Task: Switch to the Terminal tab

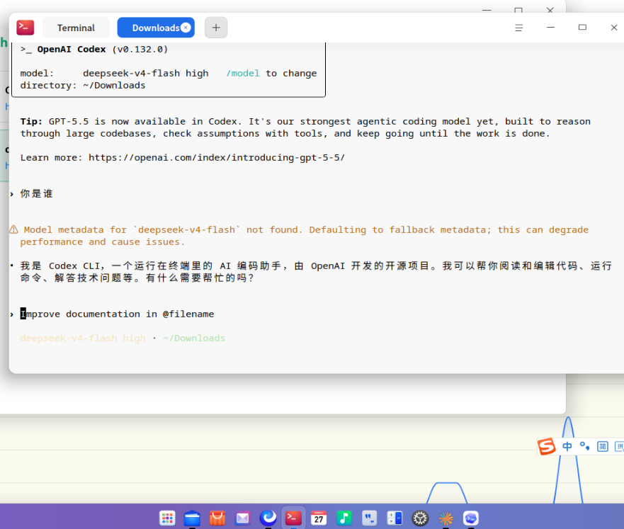Action: 76,28
